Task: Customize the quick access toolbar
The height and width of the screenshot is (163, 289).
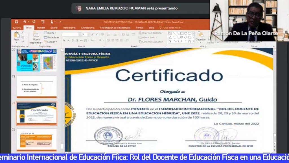Action: [x=61, y=22]
